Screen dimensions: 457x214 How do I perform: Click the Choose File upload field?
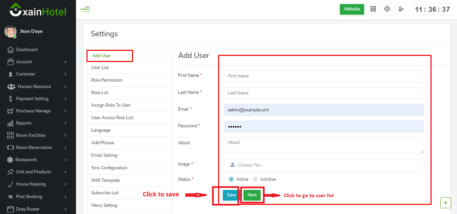coord(324,165)
